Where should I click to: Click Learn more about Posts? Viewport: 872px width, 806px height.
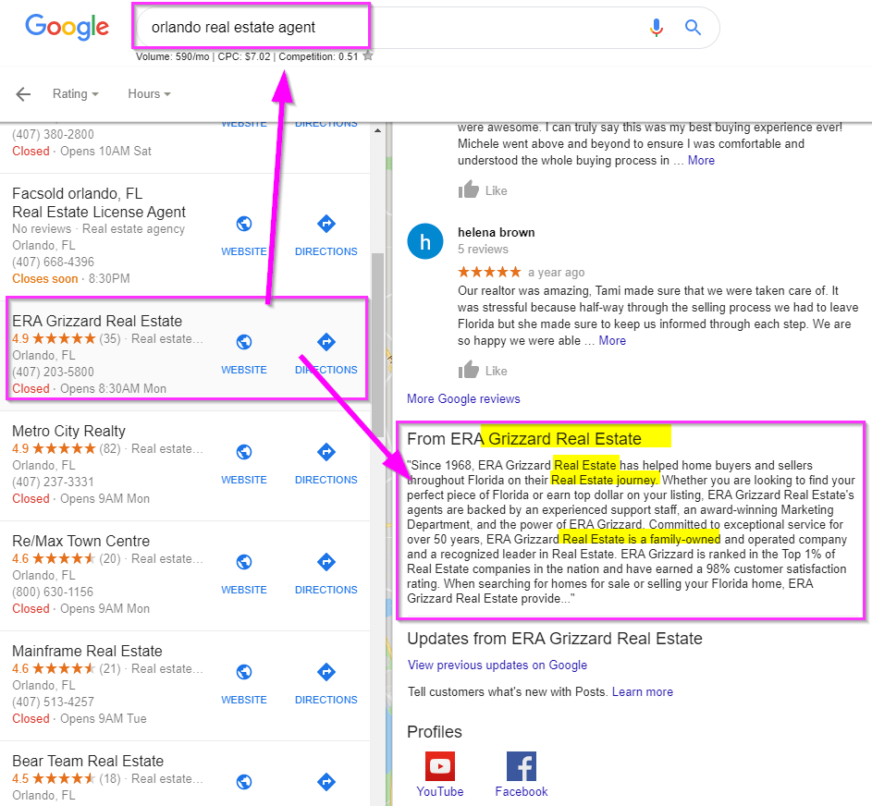click(x=643, y=692)
